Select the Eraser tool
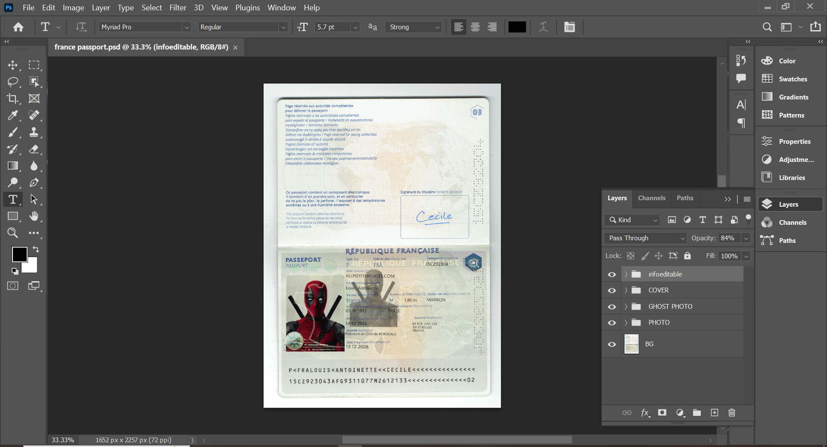827x447 pixels. [34, 149]
